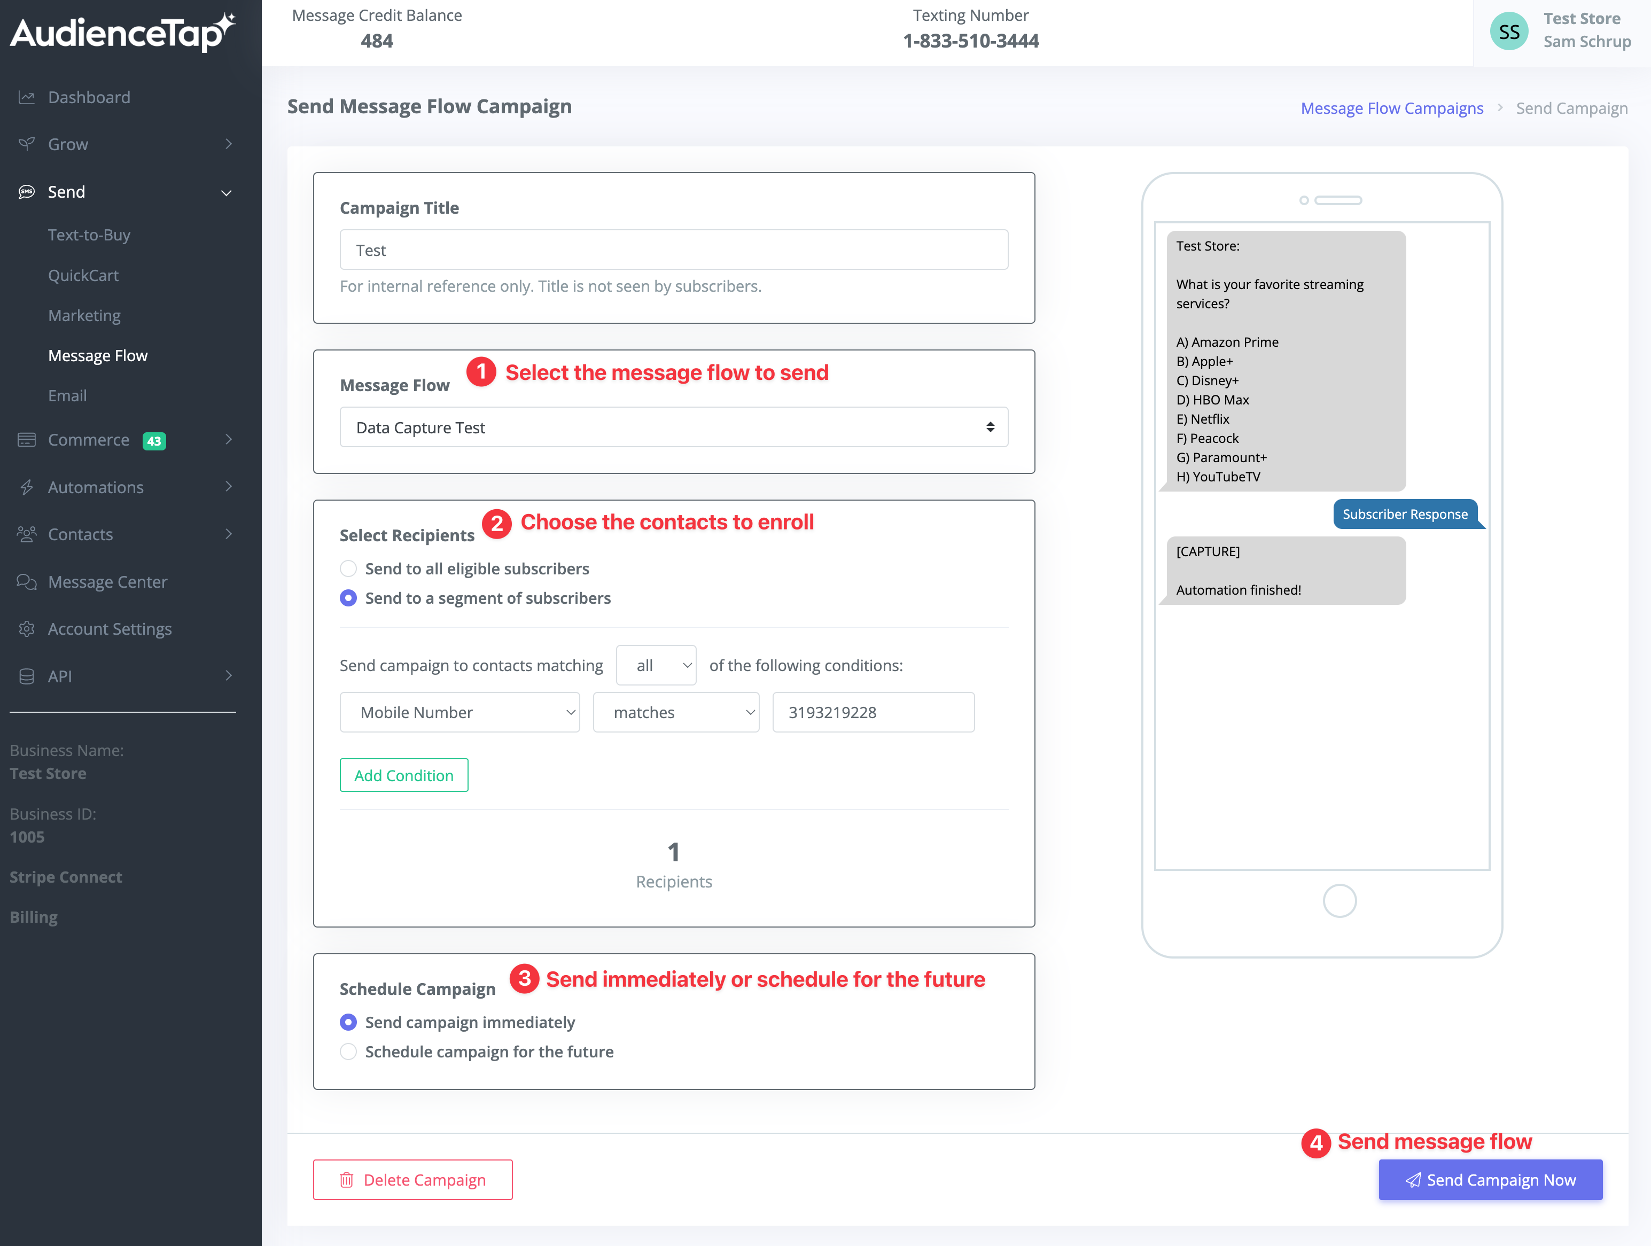Select send to all eligible subscribers
The height and width of the screenshot is (1246, 1651).
coord(348,568)
